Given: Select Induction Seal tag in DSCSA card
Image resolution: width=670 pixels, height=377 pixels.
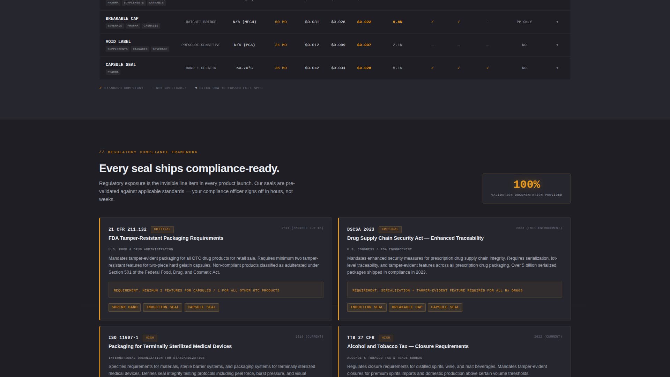Looking at the screenshot, I should [367, 307].
